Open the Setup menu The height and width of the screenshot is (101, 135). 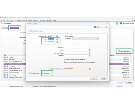pos(30,20)
